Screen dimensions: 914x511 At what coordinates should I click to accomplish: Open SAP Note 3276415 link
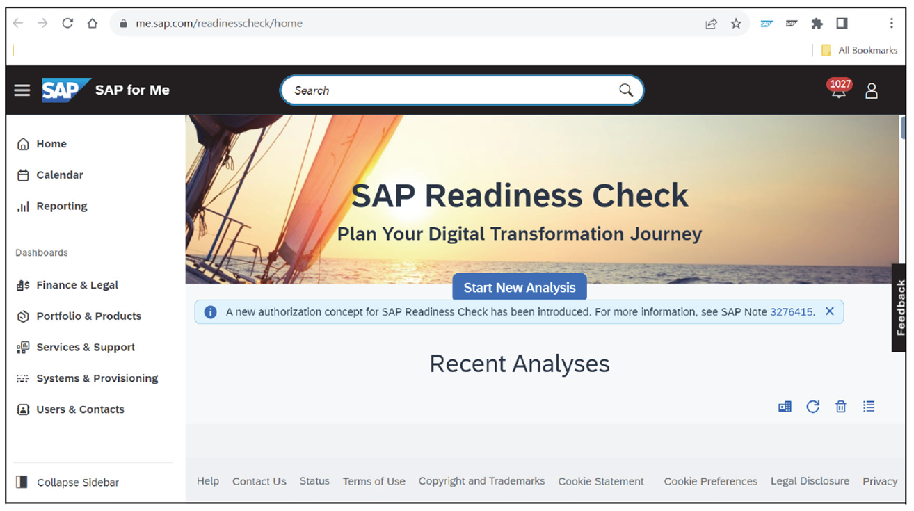click(x=789, y=311)
